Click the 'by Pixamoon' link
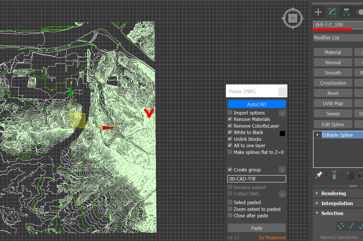The width and height of the screenshot is (363, 241). 272,237
